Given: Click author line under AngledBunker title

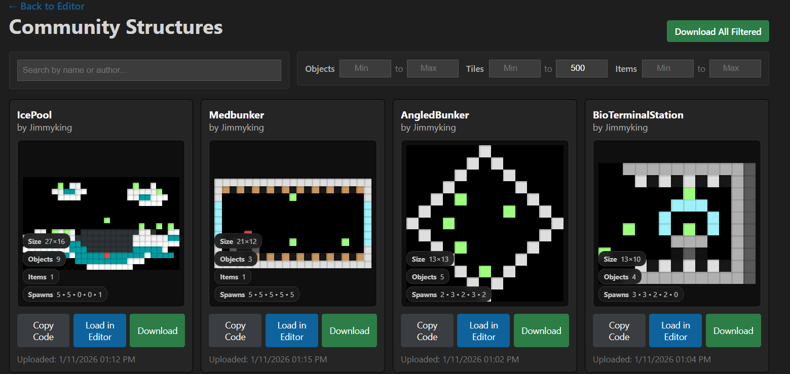Looking at the screenshot, I should (428, 128).
